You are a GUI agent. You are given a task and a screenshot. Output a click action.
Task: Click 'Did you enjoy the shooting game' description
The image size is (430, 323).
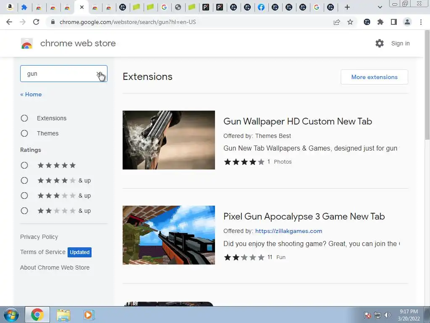tap(311, 244)
